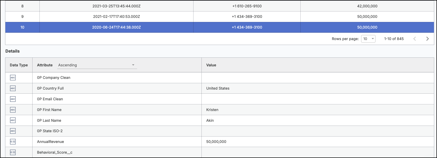Click the numeric 0.12 icon beside Behavioral_Score__c

(13, 152)
